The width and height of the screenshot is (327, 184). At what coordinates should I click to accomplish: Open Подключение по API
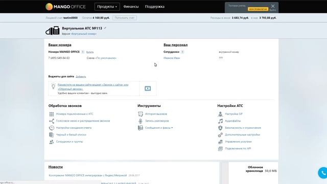[x=238, y=149]
